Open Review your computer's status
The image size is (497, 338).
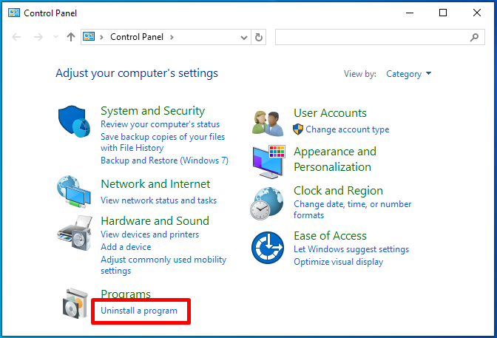(160, 124)
